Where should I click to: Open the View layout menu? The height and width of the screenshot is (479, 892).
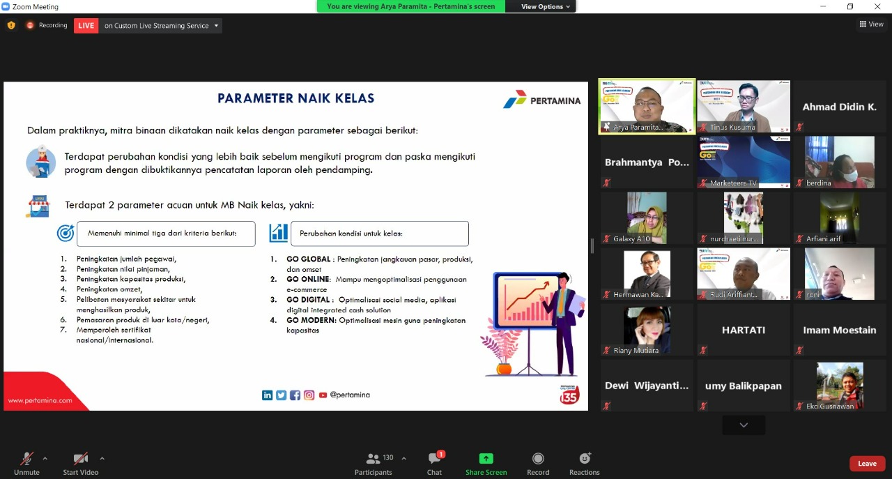872,24
